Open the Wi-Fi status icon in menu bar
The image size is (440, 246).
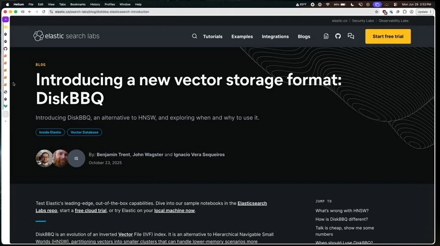point(327,4)
